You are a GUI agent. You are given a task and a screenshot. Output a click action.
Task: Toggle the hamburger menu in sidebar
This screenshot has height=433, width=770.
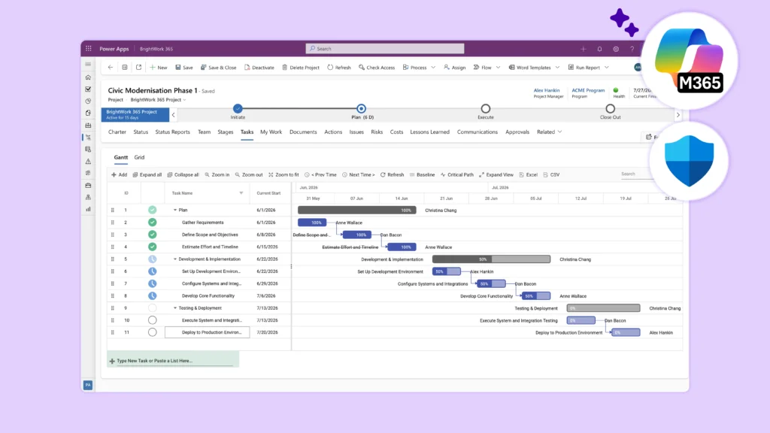[x=89, y=65]
